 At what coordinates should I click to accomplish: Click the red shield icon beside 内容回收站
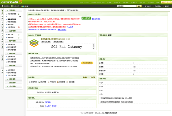click(x=19, y=27)
